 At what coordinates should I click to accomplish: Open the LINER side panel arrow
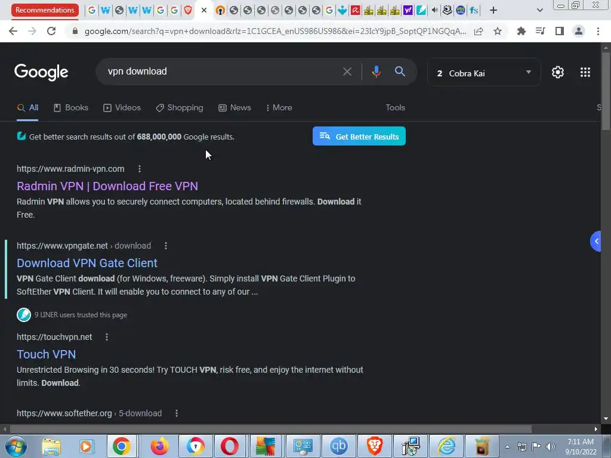click(x=596, y=242)
